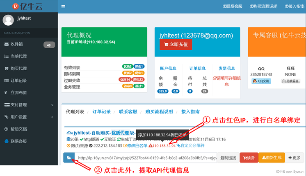Click the 旺旺 给我留言 button
306x176 pixels.
290,81
